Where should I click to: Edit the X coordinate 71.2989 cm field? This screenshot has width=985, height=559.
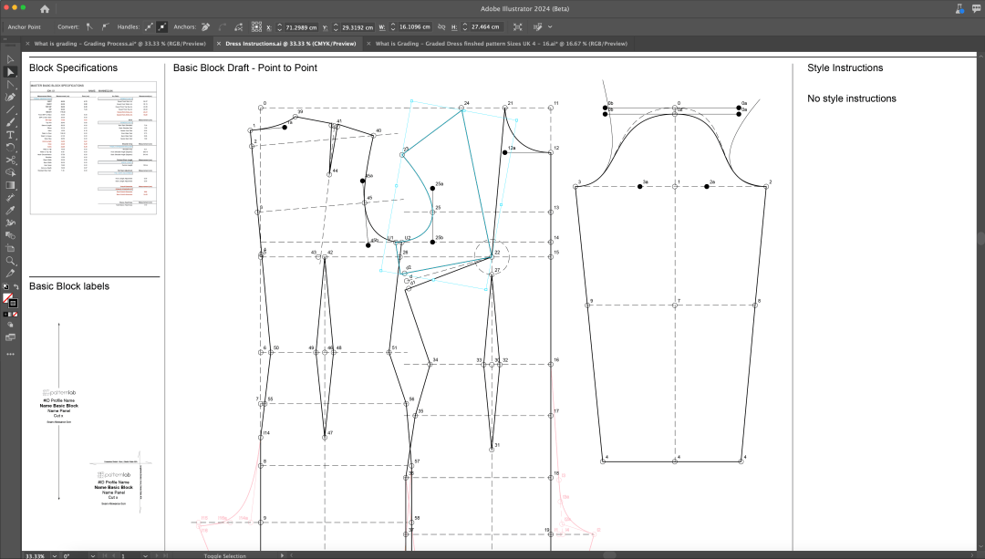[x=302, y=27]
